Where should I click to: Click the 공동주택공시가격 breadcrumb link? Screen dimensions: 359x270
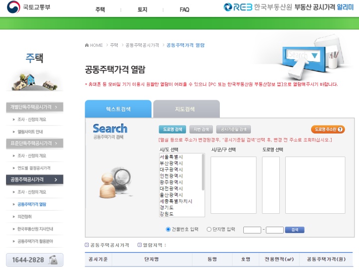pos(142,45)
